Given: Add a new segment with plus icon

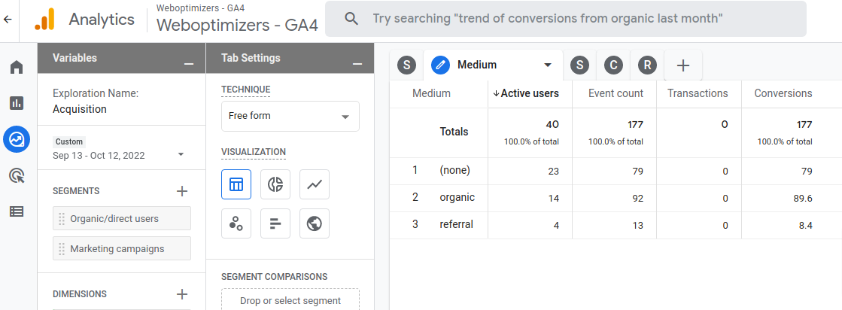Looking at the screenshot, I should tap(181, 191).
